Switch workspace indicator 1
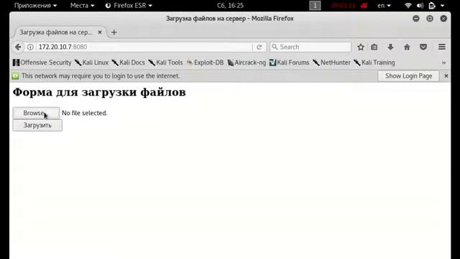460x259 pixels. pyautogui.click(x=315, y=6)
